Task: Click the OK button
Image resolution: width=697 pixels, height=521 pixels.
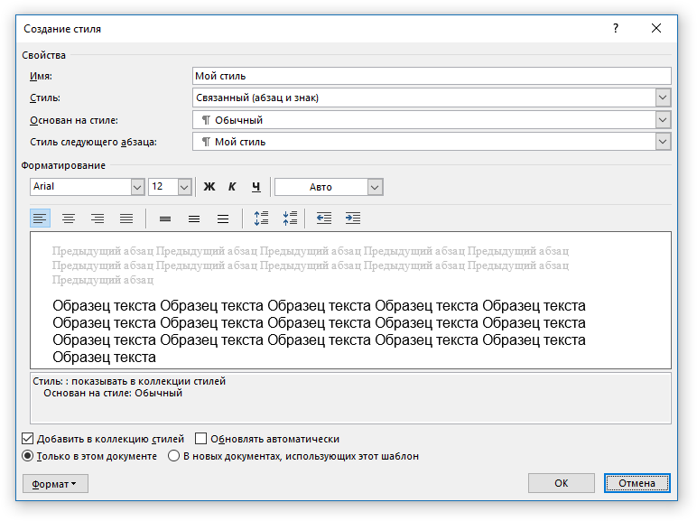Action: [561, 483]
